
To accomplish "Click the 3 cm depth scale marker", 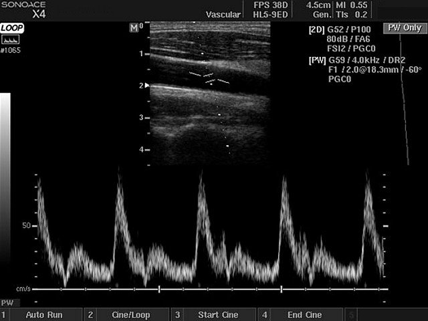I will pyautogui.click(x=141, y=118).
